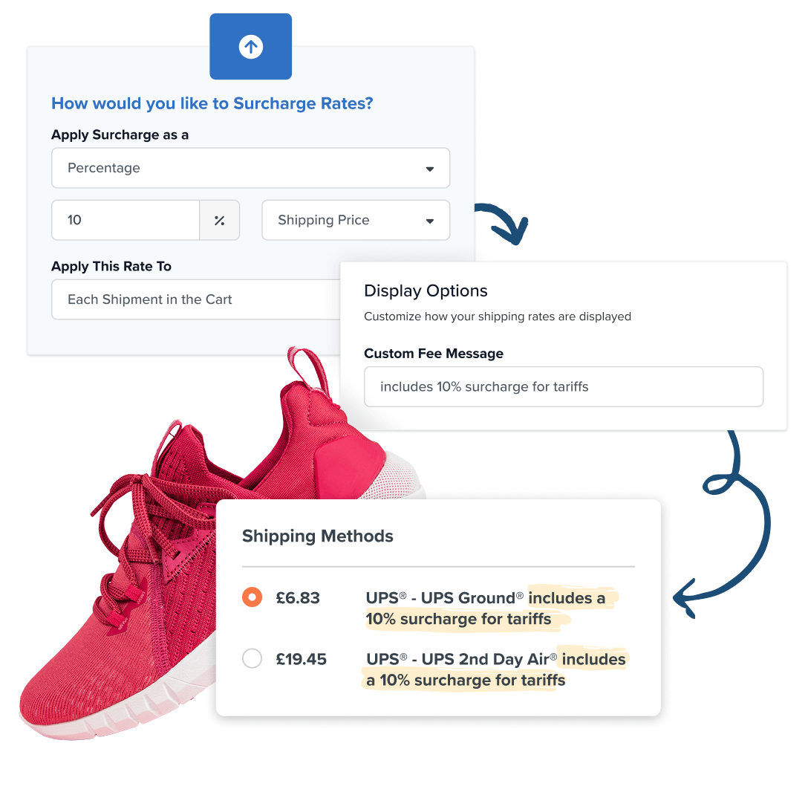Select the £19.45 UPS 2nd Day Air option

(x=252, y=658)
